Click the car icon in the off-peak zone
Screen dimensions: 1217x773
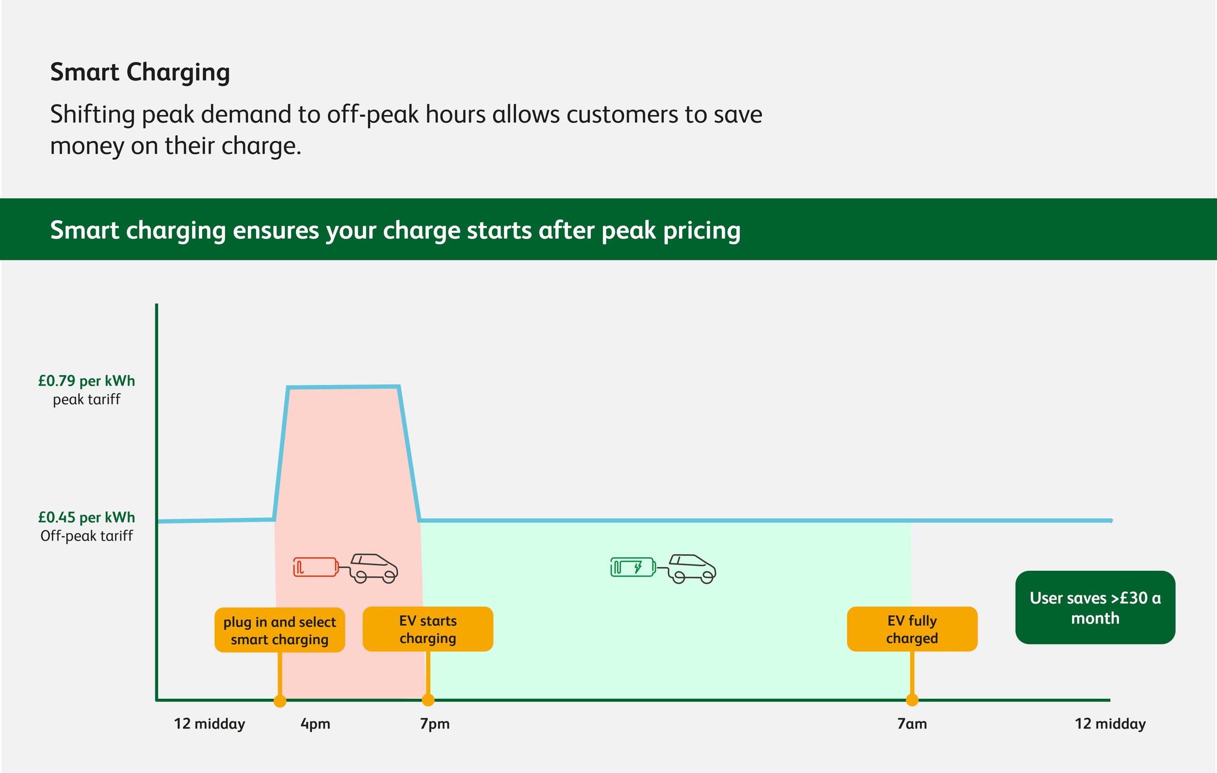[x=692, y=568]
